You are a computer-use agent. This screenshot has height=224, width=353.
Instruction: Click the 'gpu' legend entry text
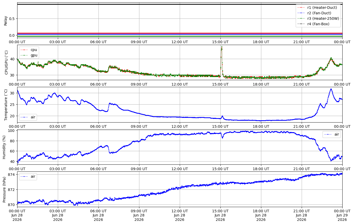34,55
